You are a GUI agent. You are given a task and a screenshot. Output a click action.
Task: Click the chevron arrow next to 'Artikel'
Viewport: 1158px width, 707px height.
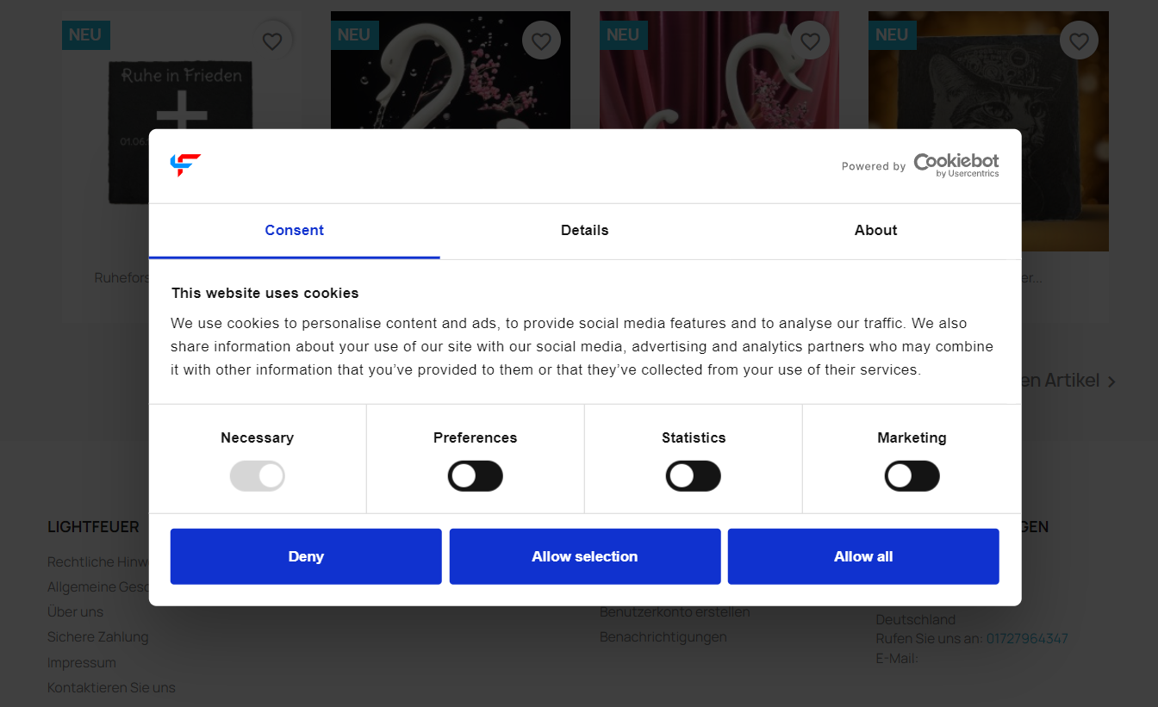tap(1111, 381)
